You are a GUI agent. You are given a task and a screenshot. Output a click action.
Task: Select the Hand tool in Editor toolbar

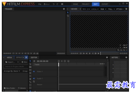[30, 64]
